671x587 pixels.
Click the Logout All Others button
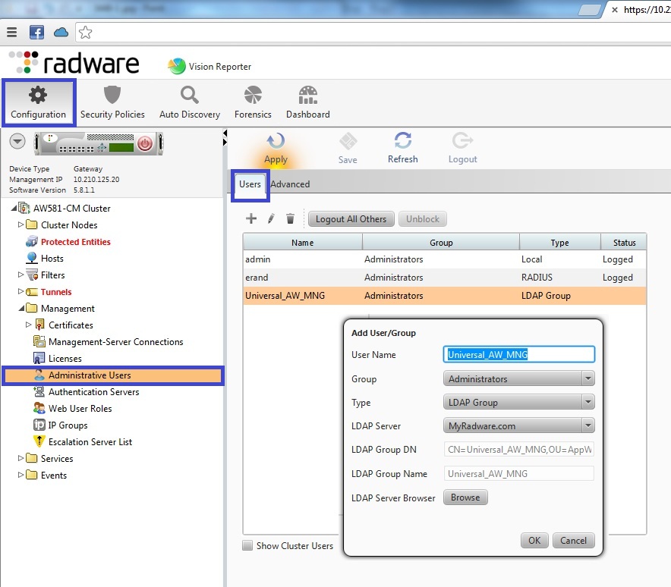pos(351,218)
